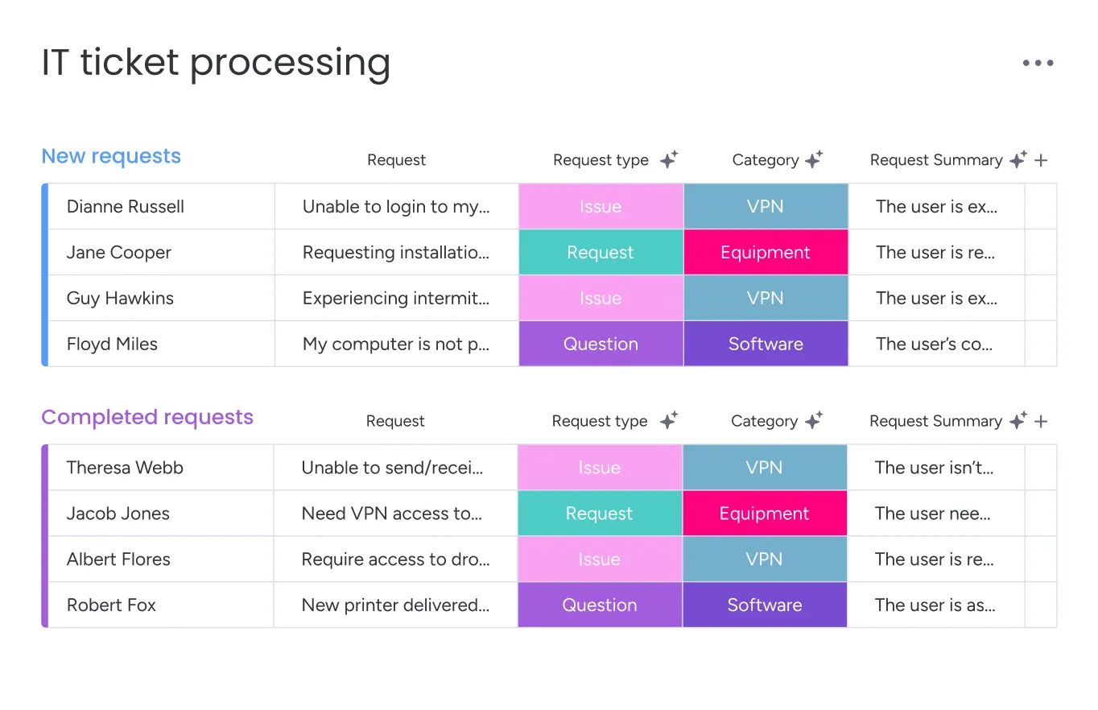Open the Guy Hawkins ticket item
The height and width of the screenshot is (710, 1098).
pyautogui.click(x=120, y=298)
